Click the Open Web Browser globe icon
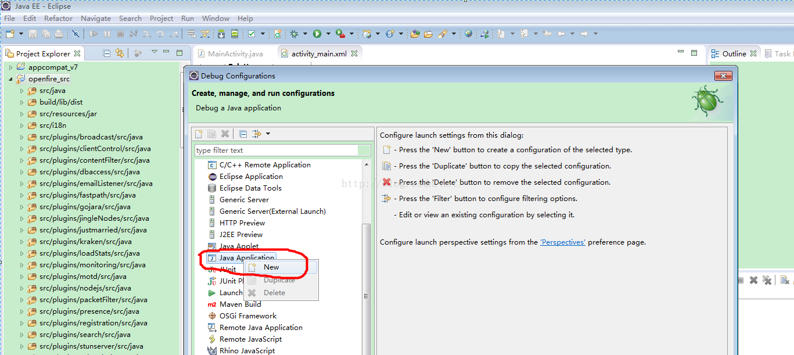Viewport: 794px width, 355px height. point(468,34)
